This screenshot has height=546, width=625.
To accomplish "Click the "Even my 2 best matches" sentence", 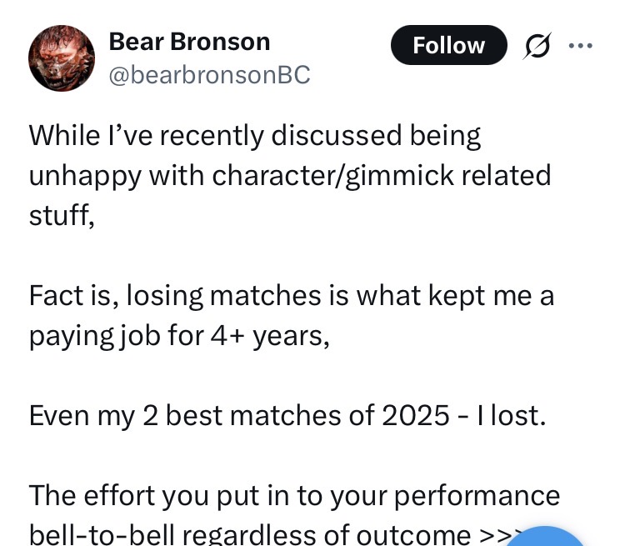I will [x=287, y=415].
